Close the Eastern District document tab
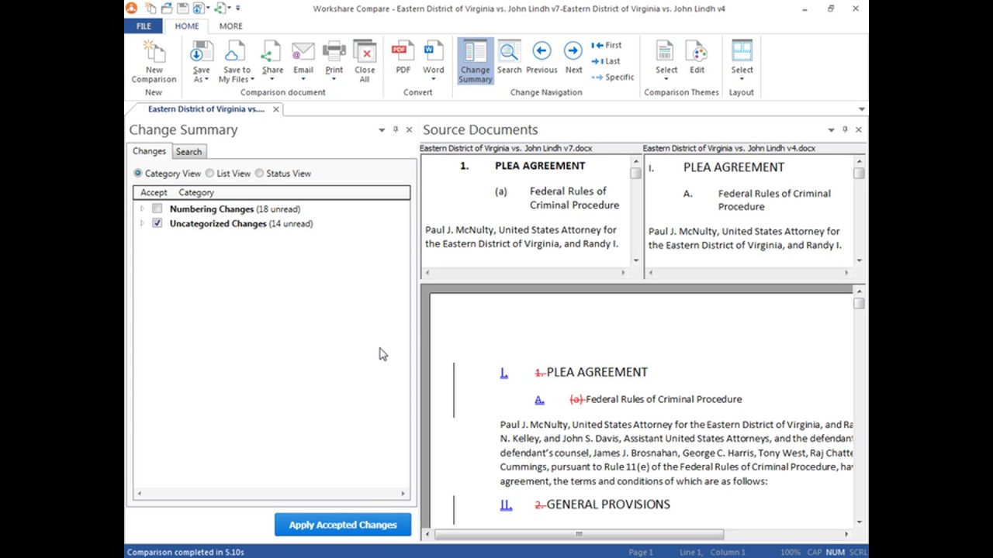This screenshot has height=558, width=993. coord(275,109)
